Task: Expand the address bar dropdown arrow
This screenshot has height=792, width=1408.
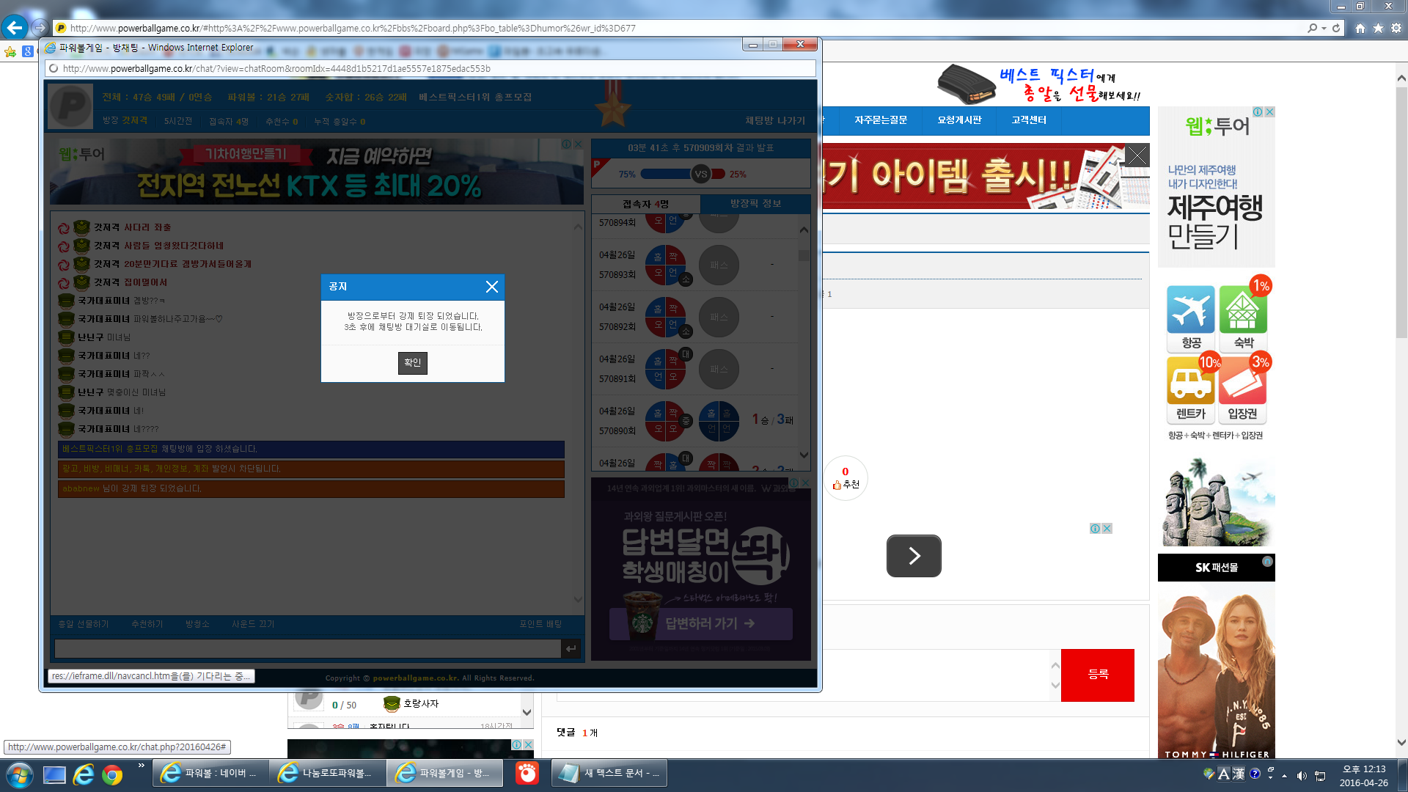Action: pos(1324,29)
